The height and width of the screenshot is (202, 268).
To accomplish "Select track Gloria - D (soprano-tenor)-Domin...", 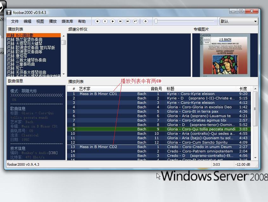I will click(x=159, y=125).
